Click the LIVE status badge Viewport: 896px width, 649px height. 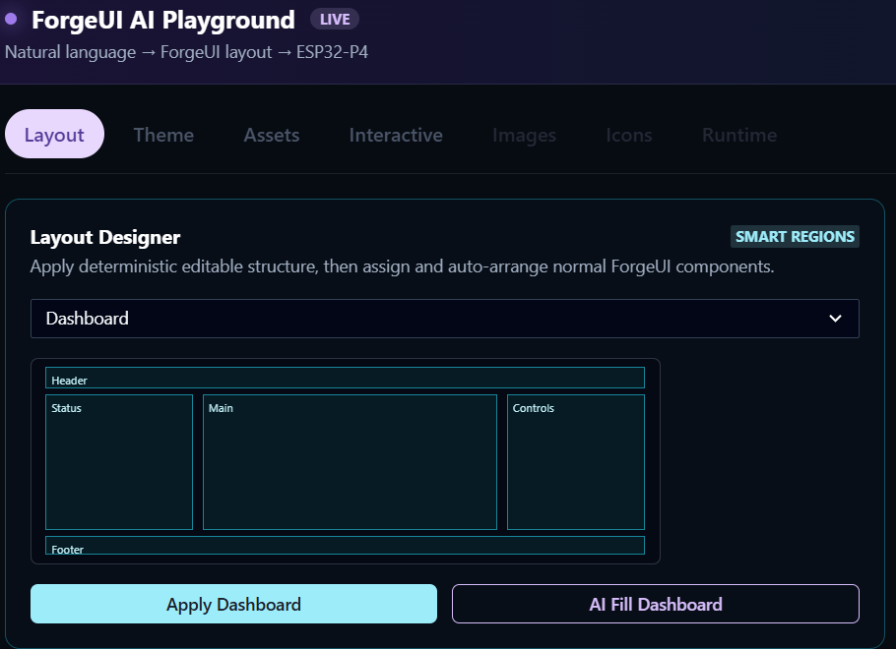[335, 20]
